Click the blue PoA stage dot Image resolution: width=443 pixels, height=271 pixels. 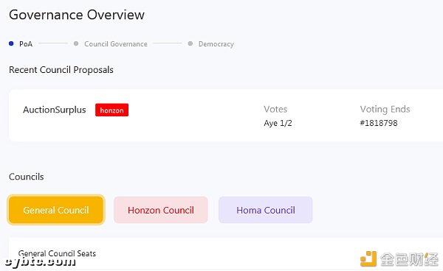click(11, 43)
